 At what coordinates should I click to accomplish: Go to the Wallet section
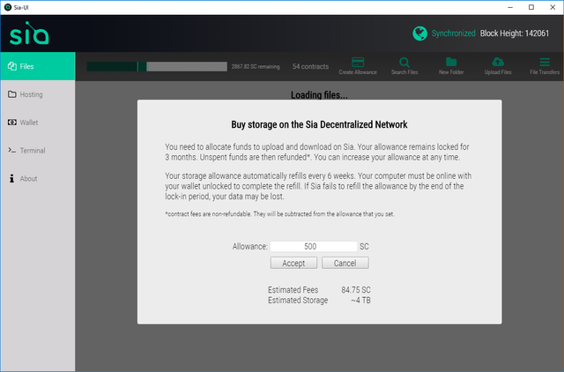coord(38,123)
